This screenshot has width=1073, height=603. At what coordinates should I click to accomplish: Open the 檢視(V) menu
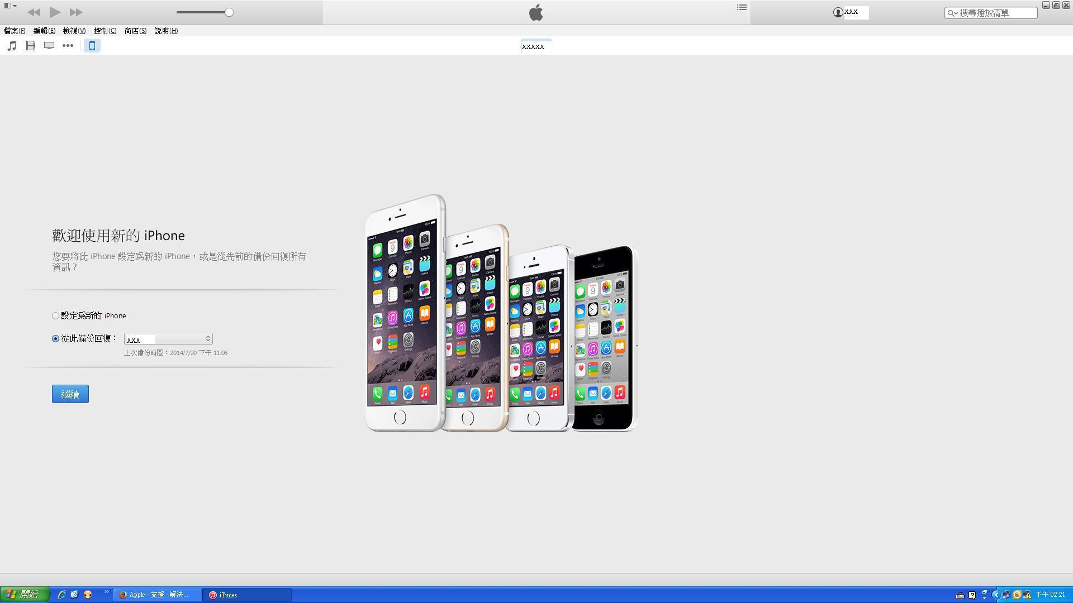pos(74,31)
